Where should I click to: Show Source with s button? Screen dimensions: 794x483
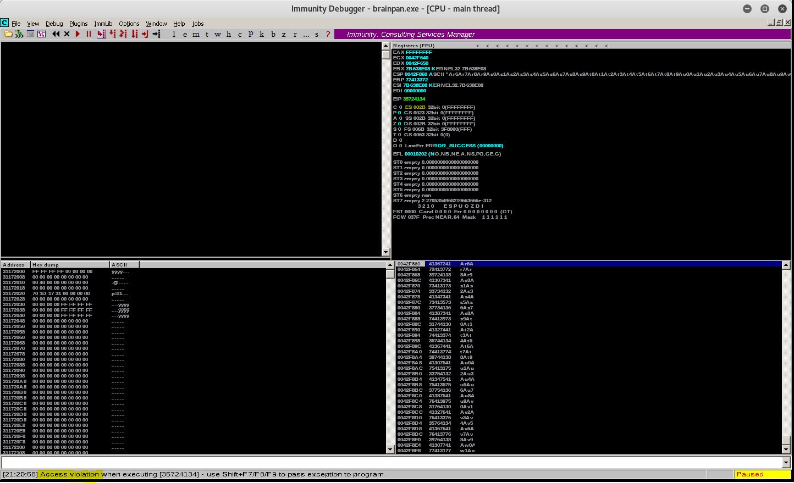point(317,34)
